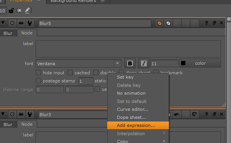This screenshot has height=143, width=231.
Task: Click the lock properties panel icon
Action: [11, 11]
